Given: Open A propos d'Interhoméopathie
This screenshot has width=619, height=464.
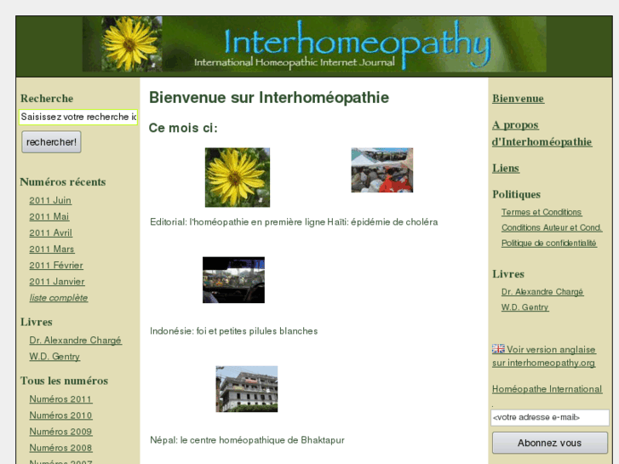Looking at the screenshot, I should [x=542, y=133].
